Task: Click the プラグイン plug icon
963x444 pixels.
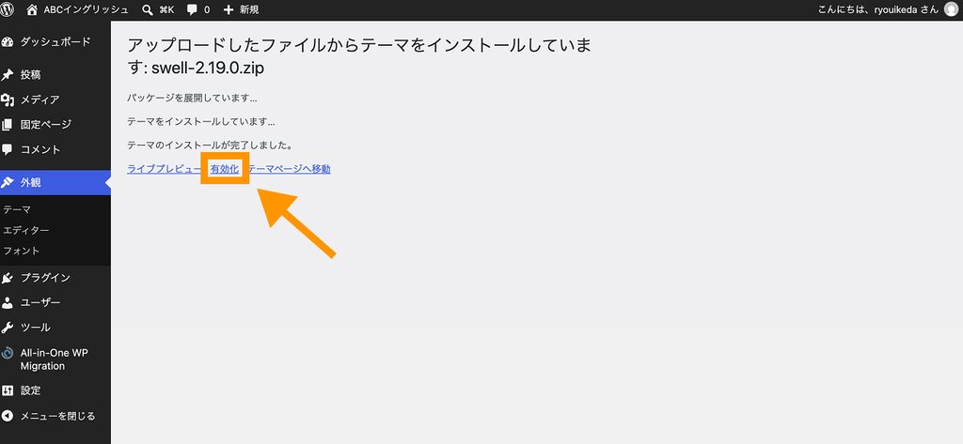Action: (x=8, y=278)
